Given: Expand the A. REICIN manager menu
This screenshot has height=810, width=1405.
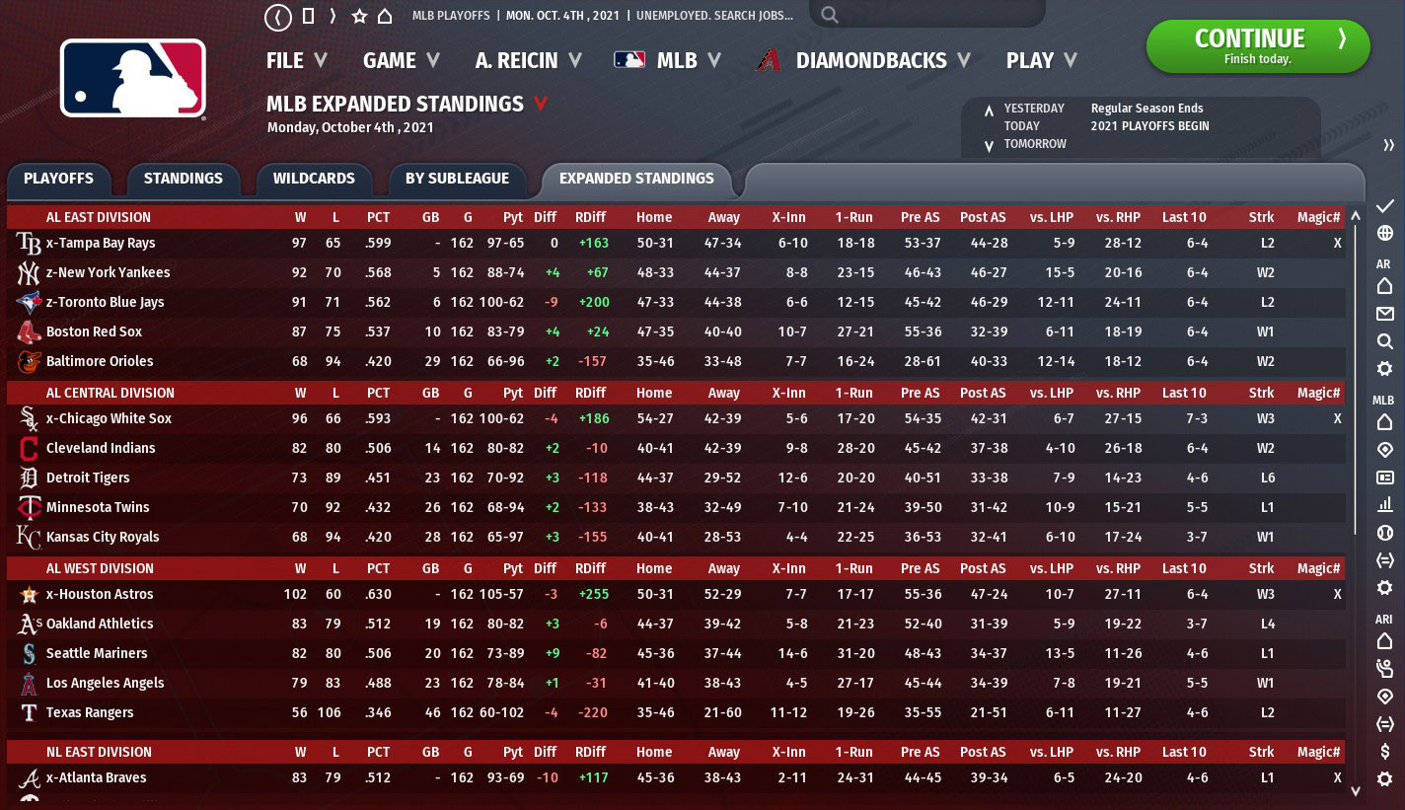Looking at the screenshot, I should pyautogui.click(x=529, y=60).
